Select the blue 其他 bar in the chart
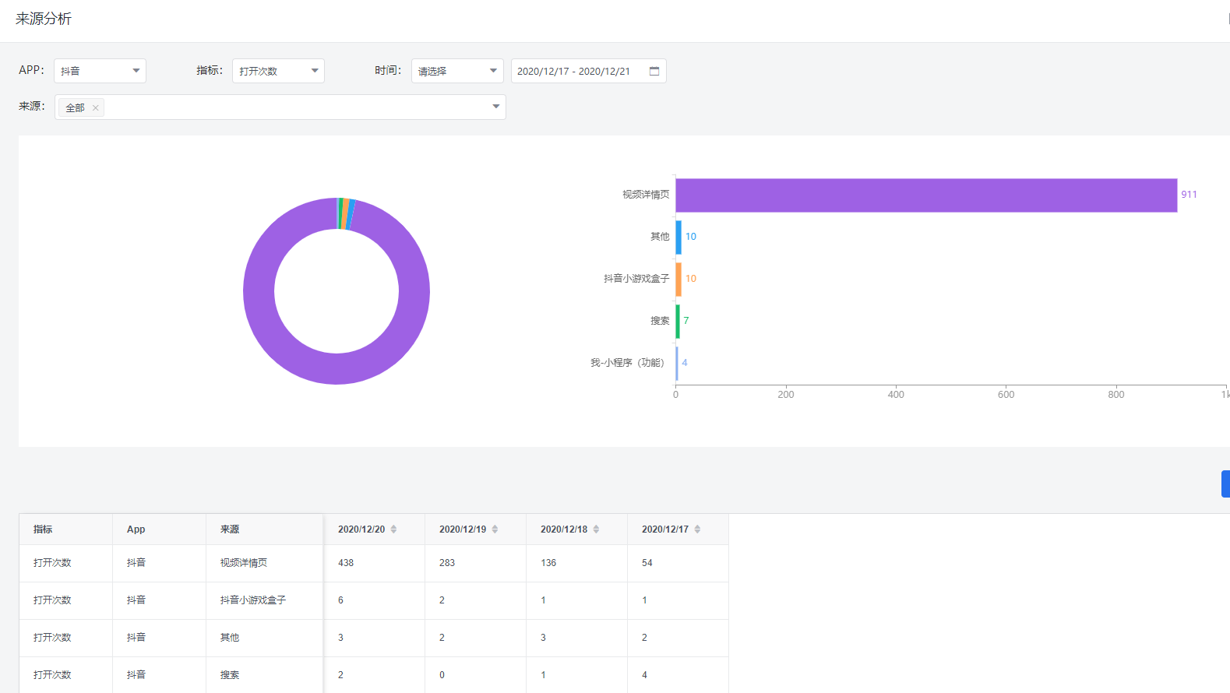The image size is (1230, 693). point(678,237)
